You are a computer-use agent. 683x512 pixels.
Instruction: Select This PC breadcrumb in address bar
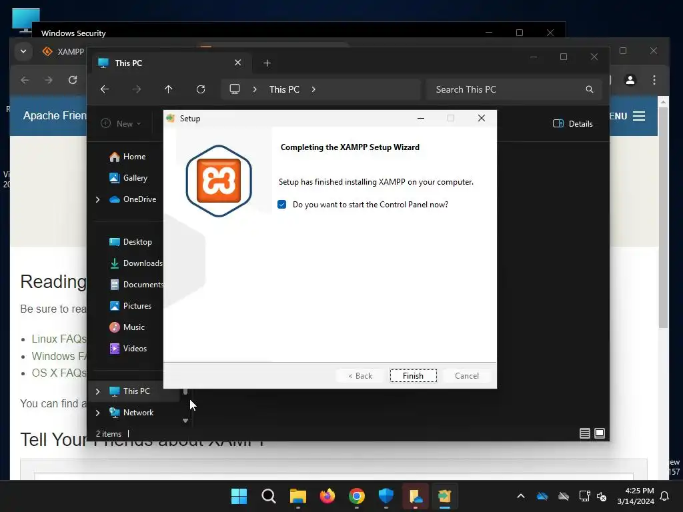coord(284,89)
